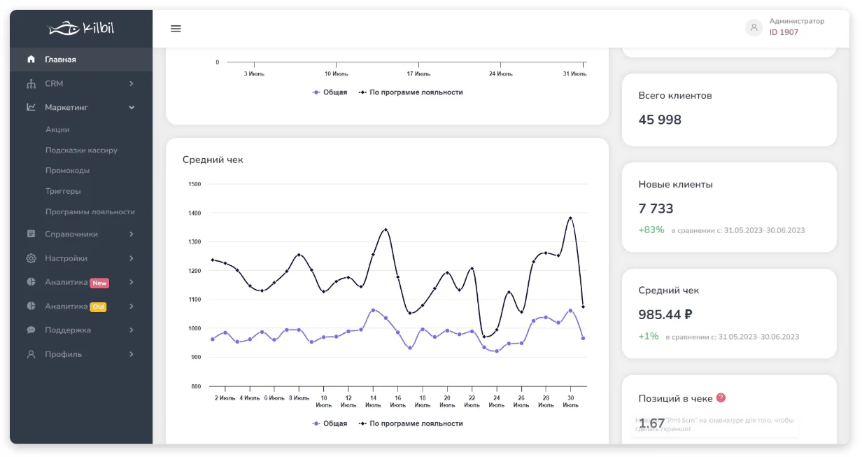The width and height of the screenshot is (862, 457).
Task: Expand the CRM submenu chevron
Action: [x=132, y=84]
